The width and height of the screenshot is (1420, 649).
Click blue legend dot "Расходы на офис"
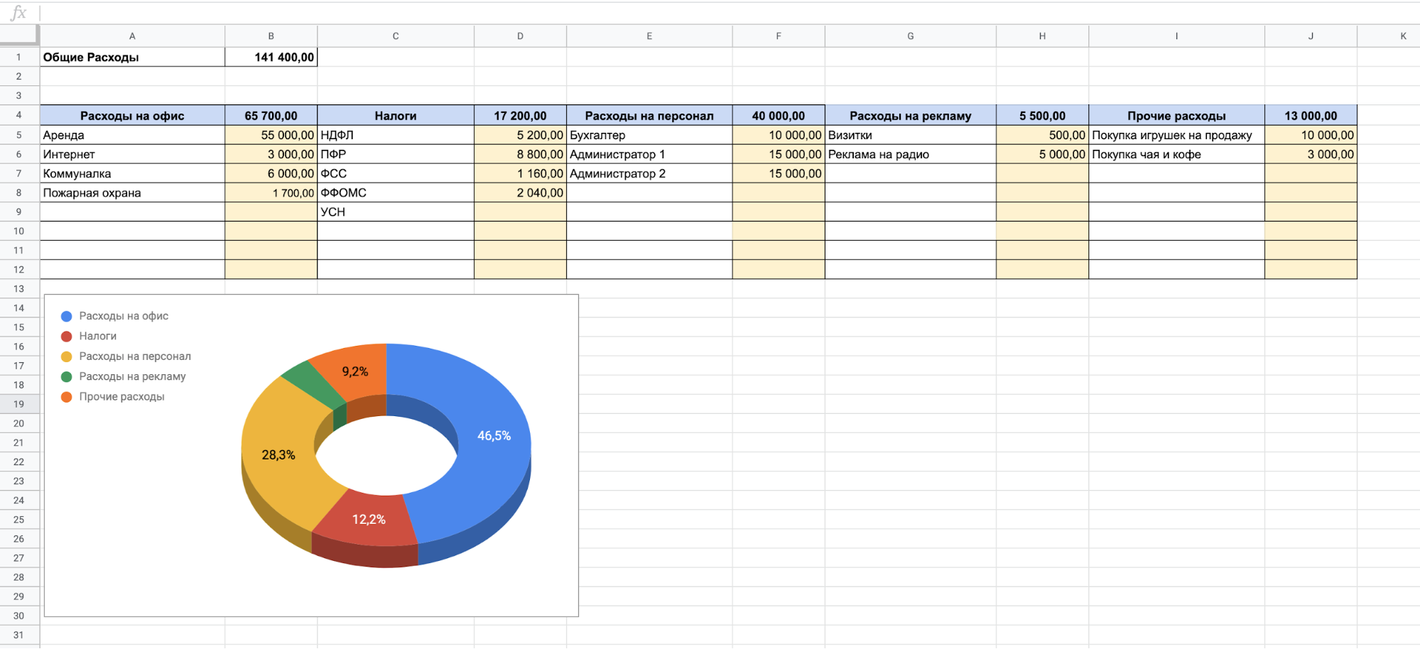pyautogui.click(x=67, y=317)
